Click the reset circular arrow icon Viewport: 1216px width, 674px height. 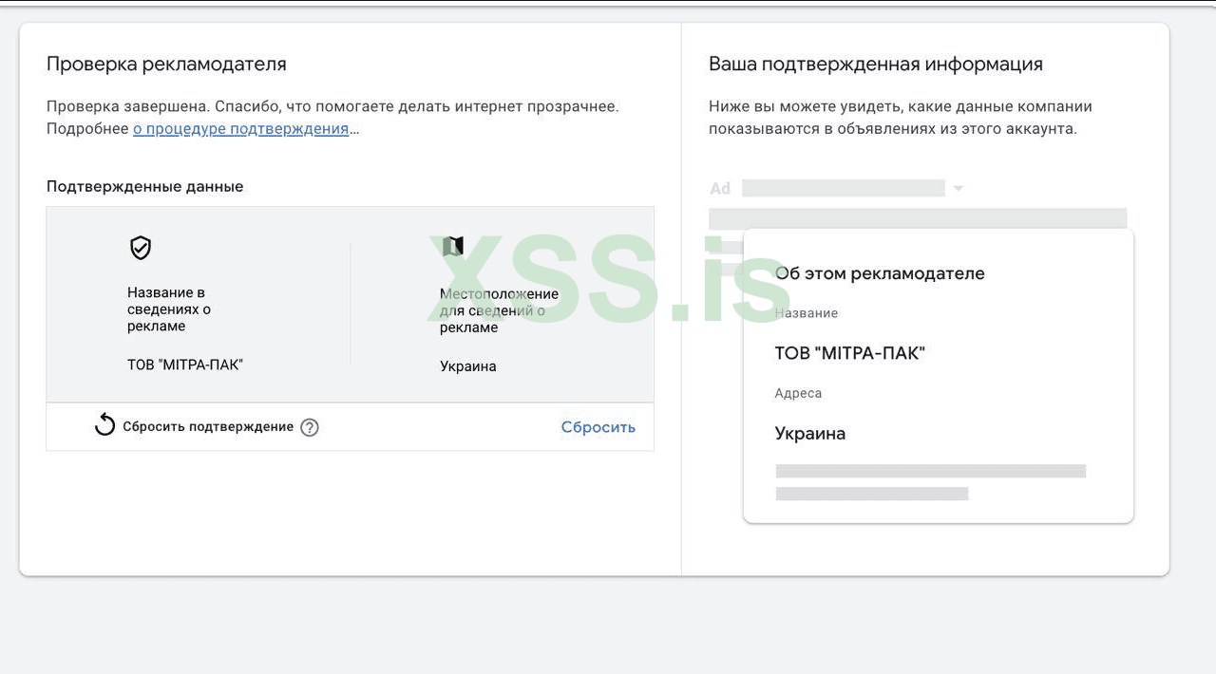click(104, 425)
